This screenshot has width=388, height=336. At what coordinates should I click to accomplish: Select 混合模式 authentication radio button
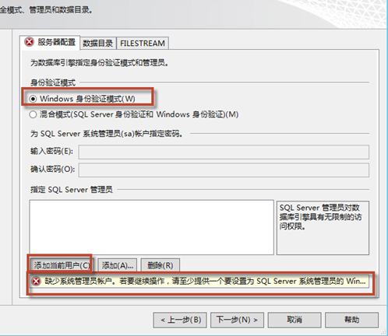click(33, 114)
